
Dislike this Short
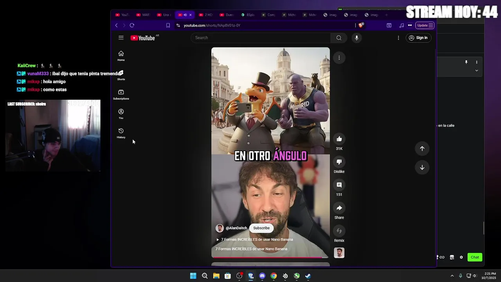pos(339,162)
